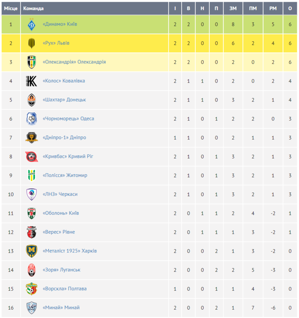Click the РМ goal difference column header

pyautogui.click(x=273, y=8)
